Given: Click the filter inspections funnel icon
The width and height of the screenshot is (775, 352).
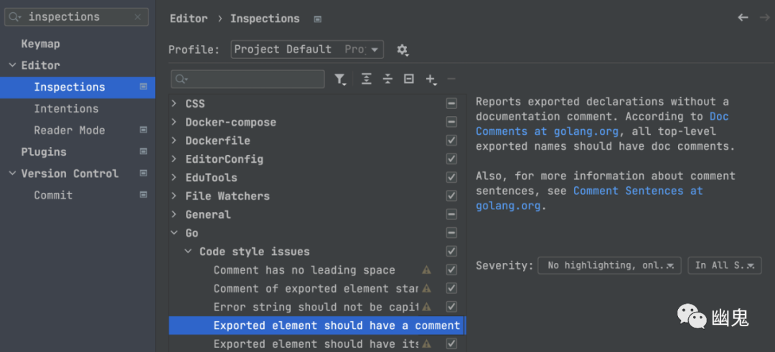Looking at the screenshot, I should [339, 79].
